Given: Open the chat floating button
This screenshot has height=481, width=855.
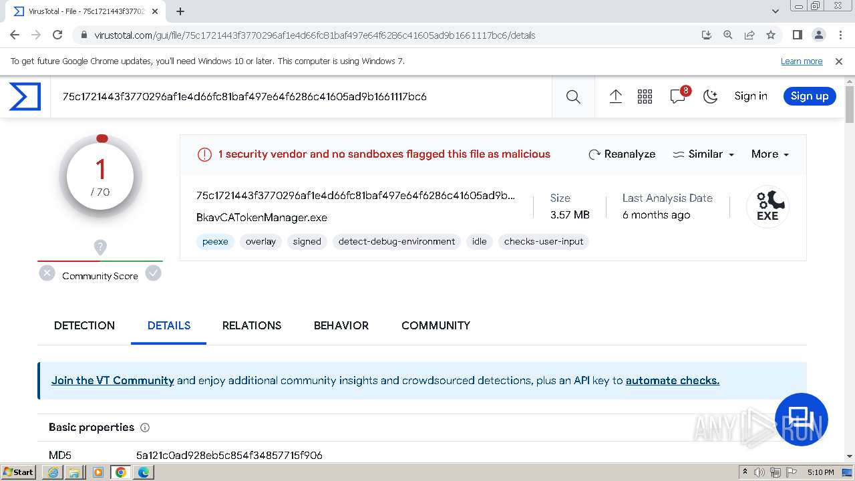Looking at the screenshot, I should point(801,419).
